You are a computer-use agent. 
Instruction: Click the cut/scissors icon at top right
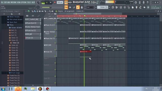click(140, 2)
